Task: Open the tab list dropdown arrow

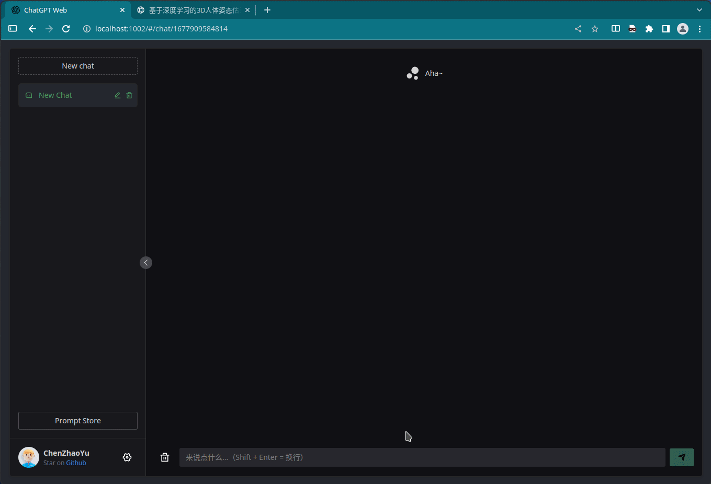Action: click(699, 9)
